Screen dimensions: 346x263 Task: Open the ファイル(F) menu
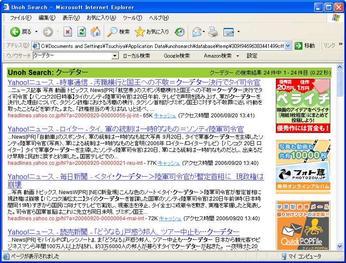(x=20, y=18)
